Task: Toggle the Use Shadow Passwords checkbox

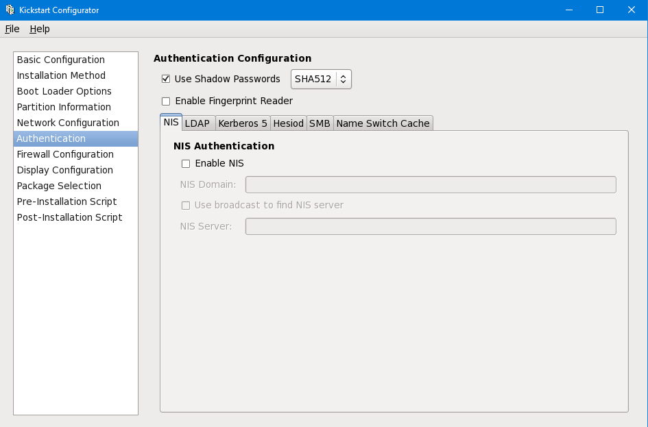Action: click(166, 79)
